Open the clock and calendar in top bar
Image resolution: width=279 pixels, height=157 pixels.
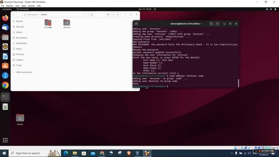[145, 9]
